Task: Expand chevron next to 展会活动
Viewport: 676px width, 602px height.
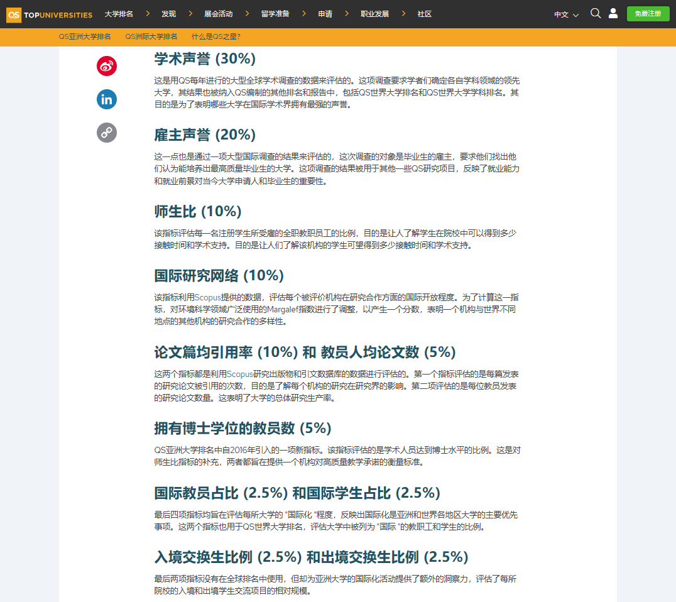Action: (x=247, y=14)
